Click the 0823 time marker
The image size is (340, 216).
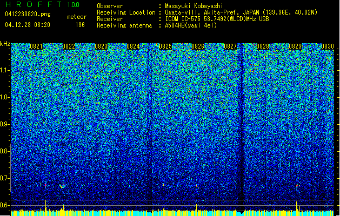101,46
